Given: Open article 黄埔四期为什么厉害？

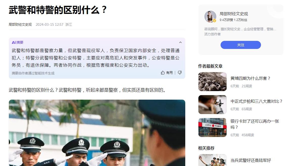Looking at the screenshot, I should click(250, 78).
